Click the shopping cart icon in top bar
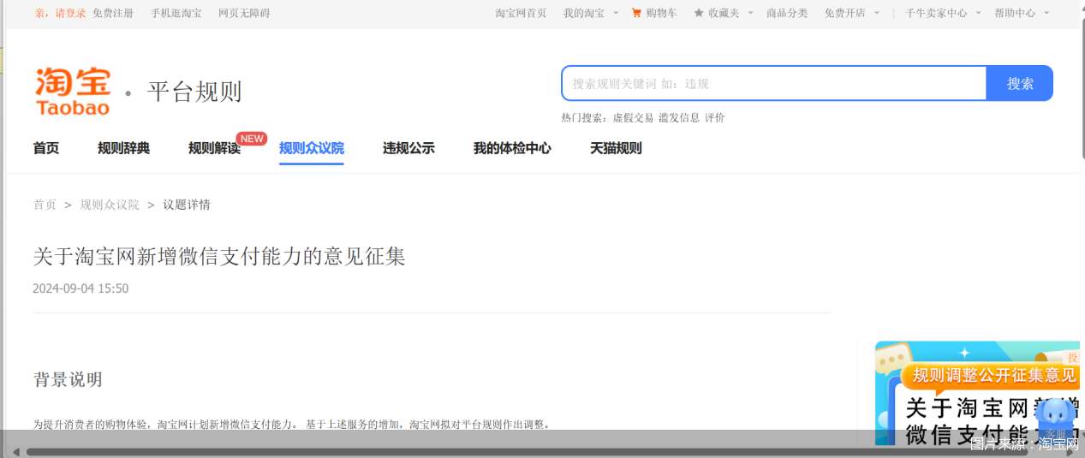 tap(636, 13)
